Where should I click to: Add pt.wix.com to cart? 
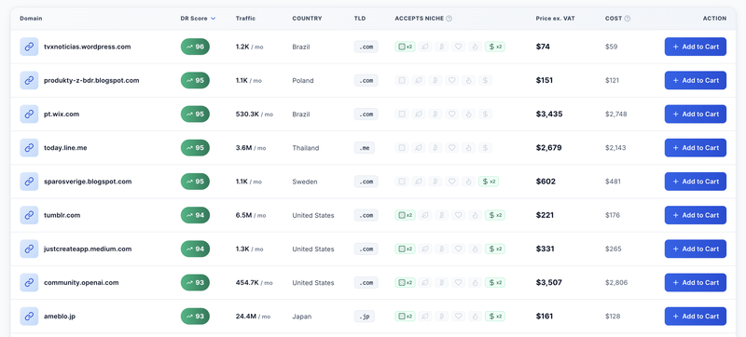(x=695, y=114)
